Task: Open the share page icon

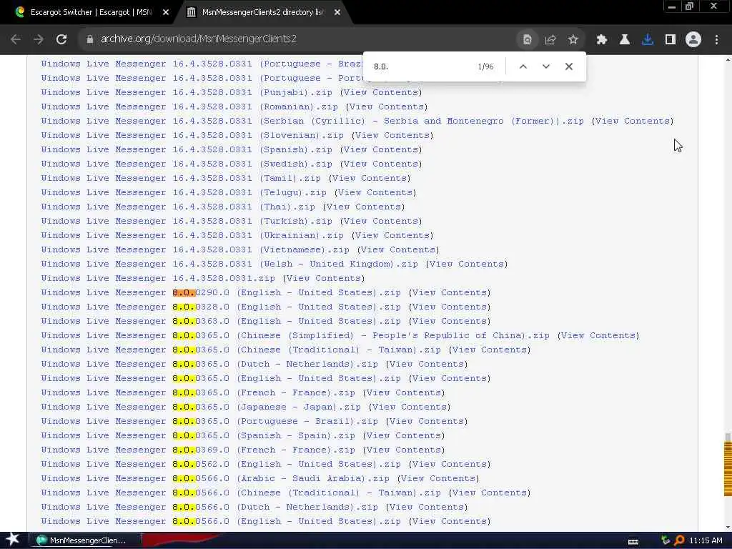Action: point(550,40)
